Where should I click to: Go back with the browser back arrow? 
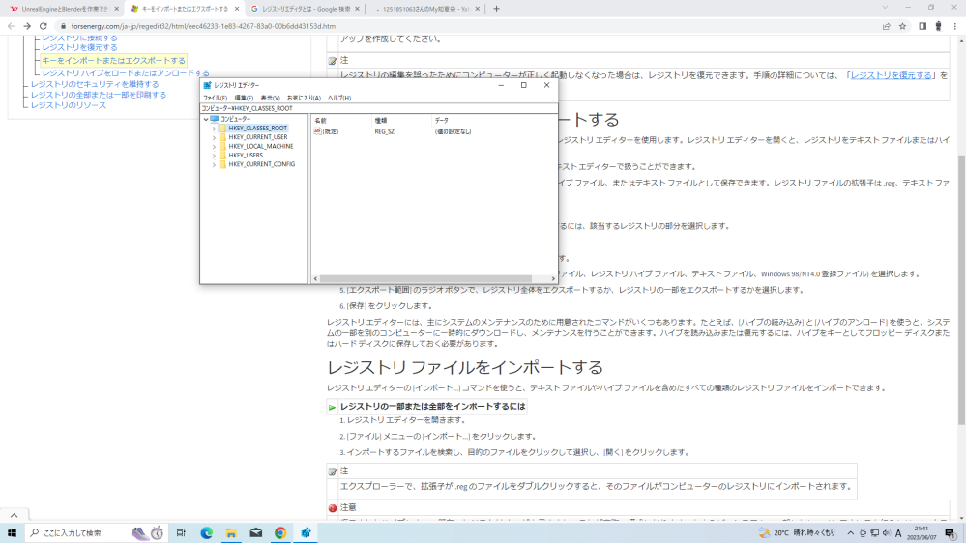[x=11, y=26]
